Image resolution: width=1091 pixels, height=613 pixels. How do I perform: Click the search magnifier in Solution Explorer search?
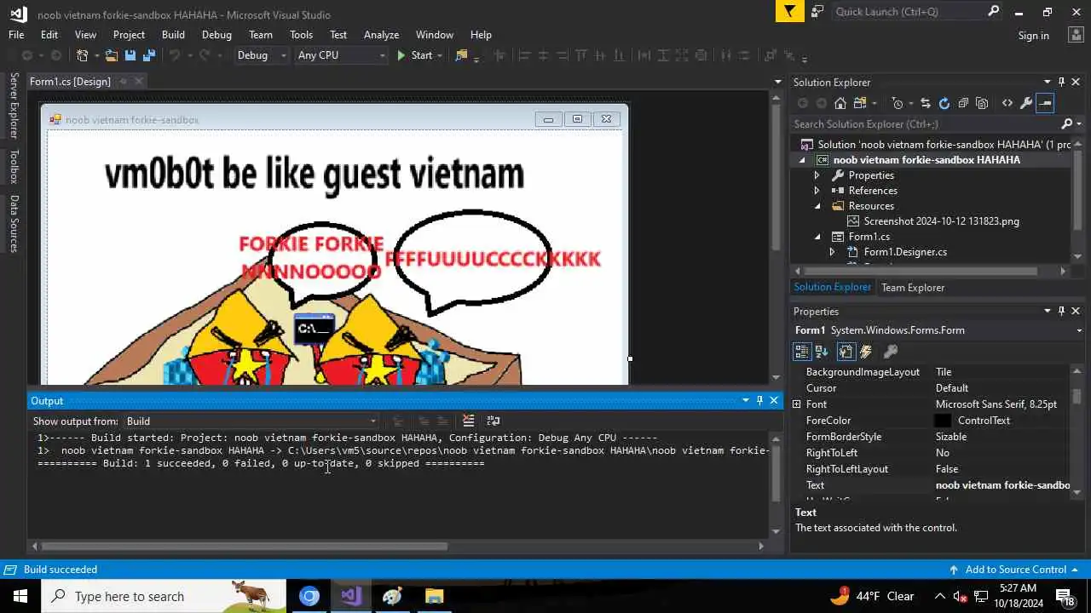click(x=1066, y=124)
